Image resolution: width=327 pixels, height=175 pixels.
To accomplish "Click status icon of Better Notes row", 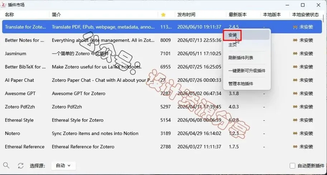I will [295, 40].
